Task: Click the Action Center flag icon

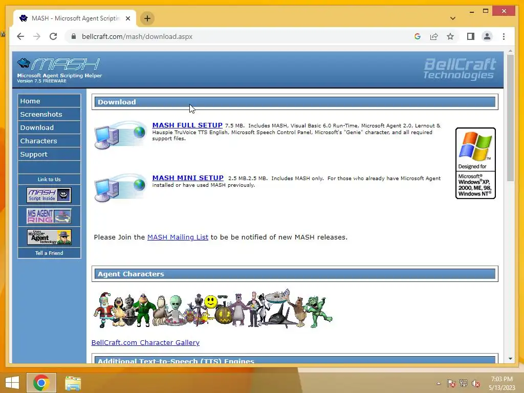Action: tap(451, 383)
